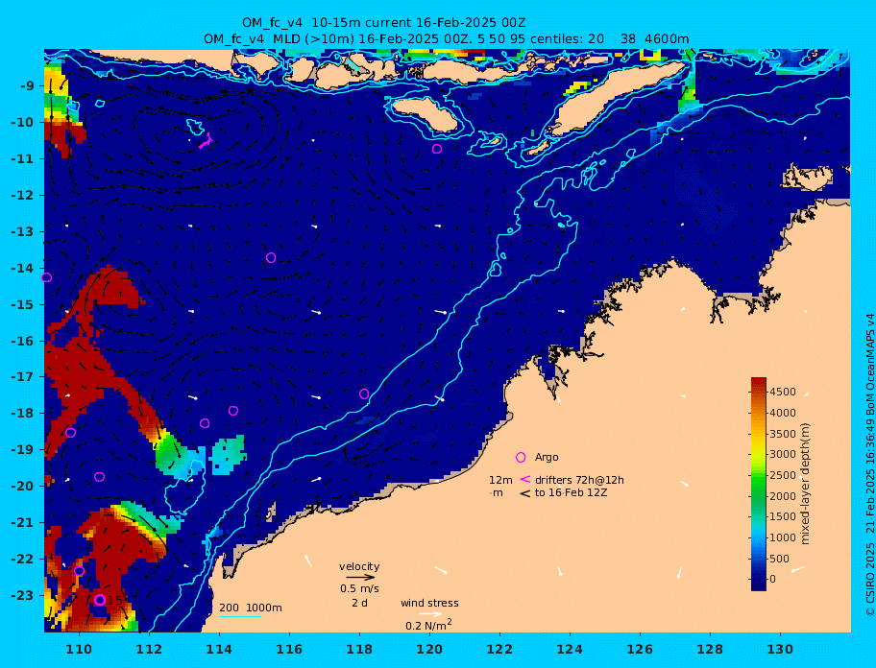
Task: Click the -18 latitude axis label
Action: point(22,414)
